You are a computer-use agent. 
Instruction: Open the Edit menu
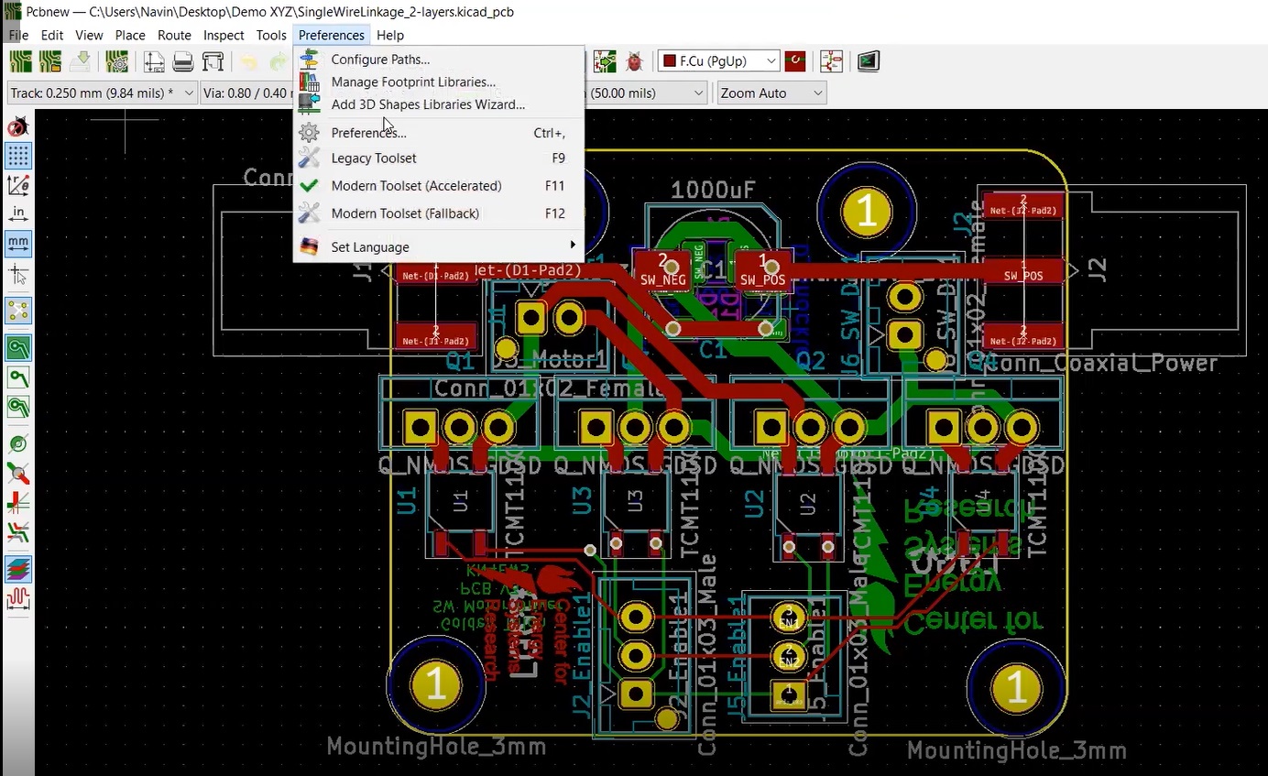(52, 35)
